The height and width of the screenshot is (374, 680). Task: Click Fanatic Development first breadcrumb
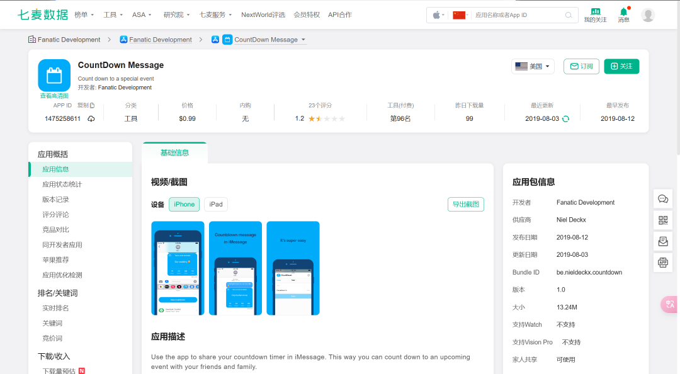[x=69, y=40]
